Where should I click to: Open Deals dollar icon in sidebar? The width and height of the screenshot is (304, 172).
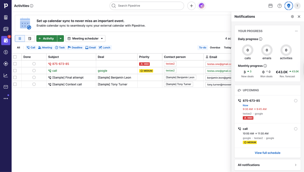click(6, 52)
